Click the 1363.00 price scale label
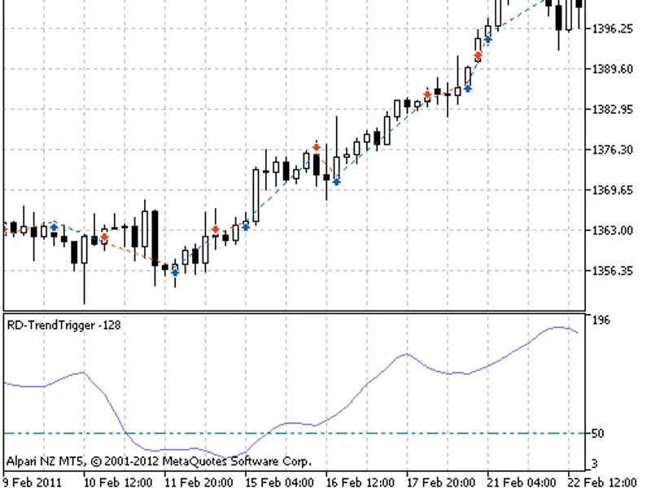Screen dimensions: 651x488 (613, 230)
